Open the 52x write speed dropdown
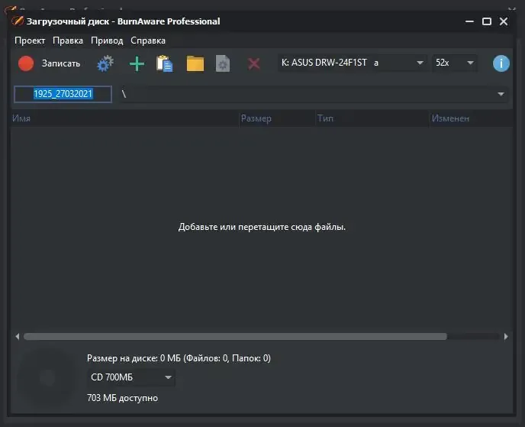This screenshot has width=525, height=427. (x=455, y=63)
